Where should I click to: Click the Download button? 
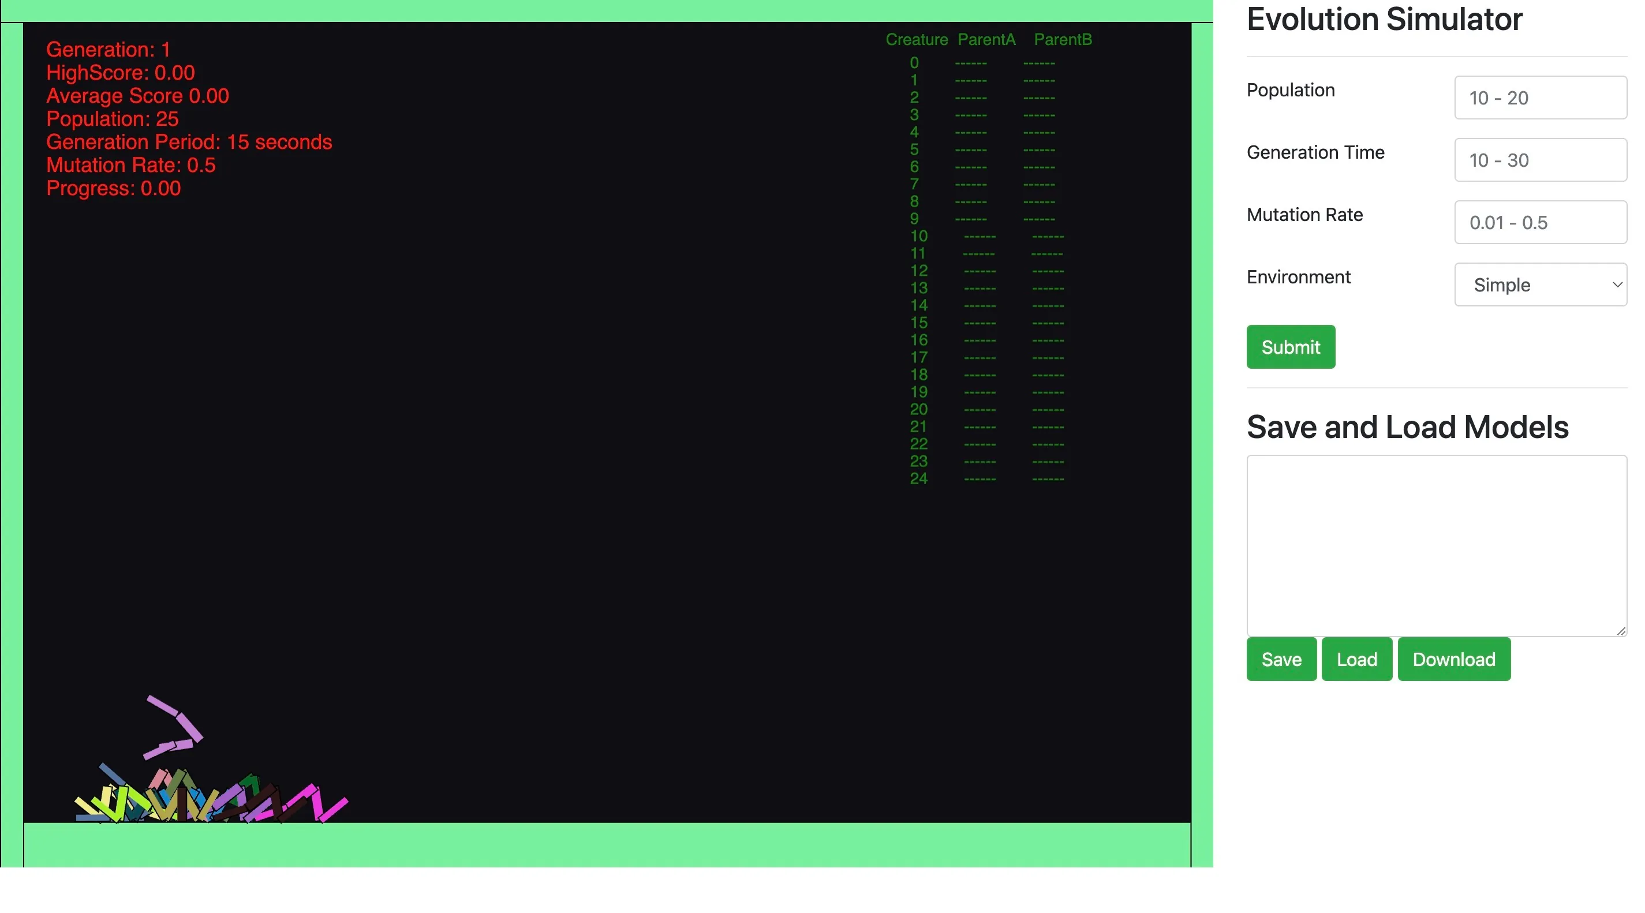pos(1453,659)
